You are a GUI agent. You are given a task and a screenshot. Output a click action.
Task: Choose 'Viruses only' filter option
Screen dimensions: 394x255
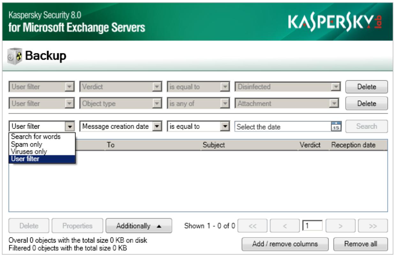pyautogui.click(x=42, y=151)
